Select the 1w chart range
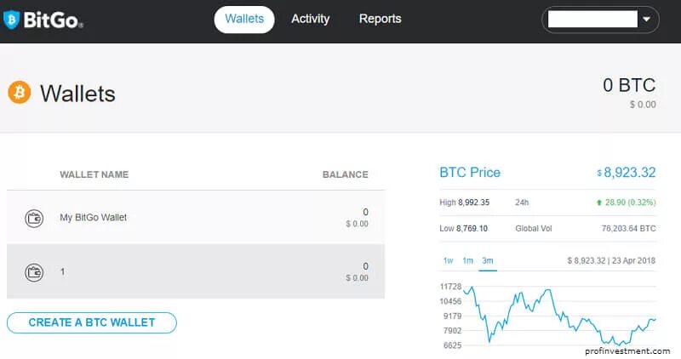The image size is (681, 359). 448,260
